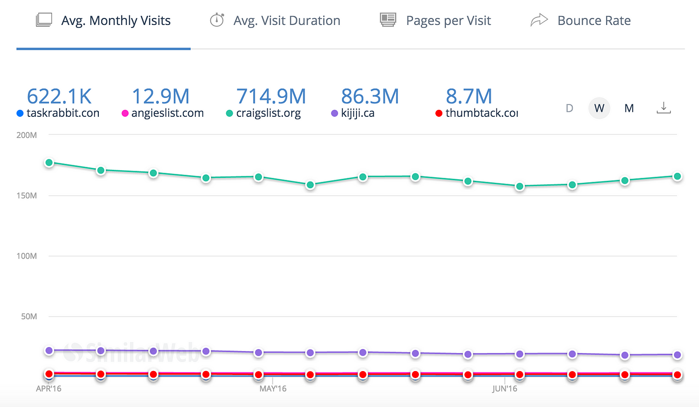699x407 pixels.
Task: Click the kijiji.ca legend entry
Action: click(352, 113)
